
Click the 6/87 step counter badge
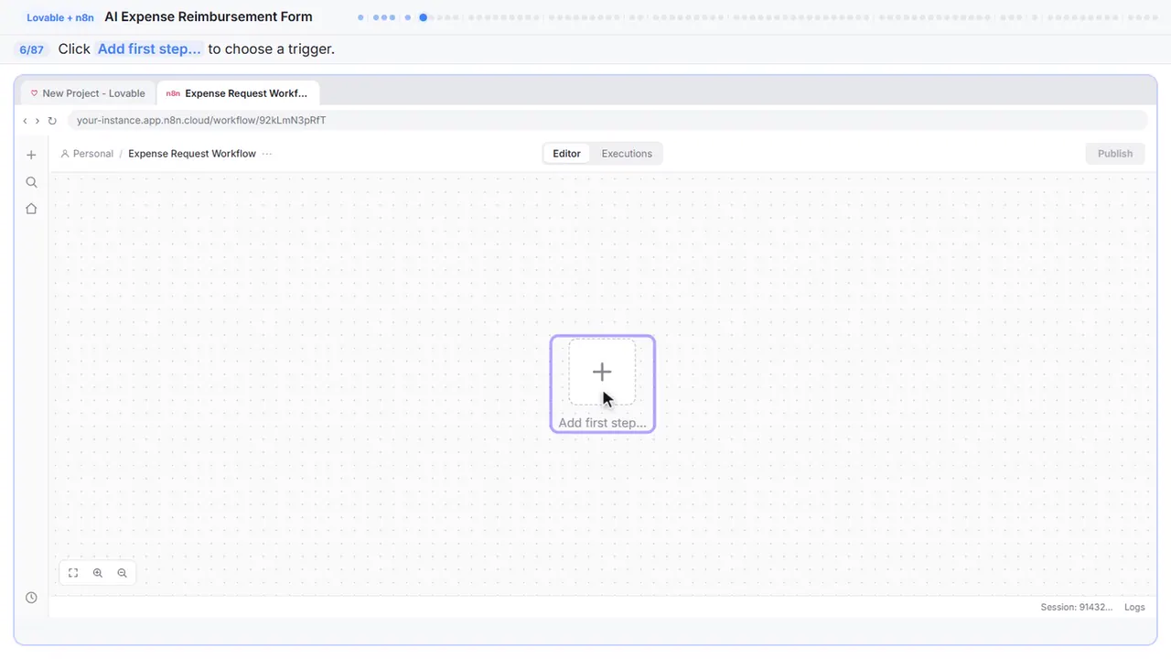click(x=31, y=49)
